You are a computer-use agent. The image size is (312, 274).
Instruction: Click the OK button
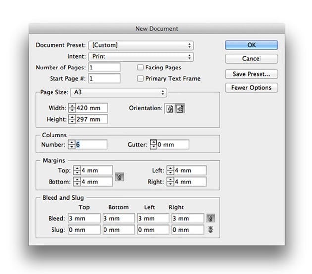(x=252, y=45)
